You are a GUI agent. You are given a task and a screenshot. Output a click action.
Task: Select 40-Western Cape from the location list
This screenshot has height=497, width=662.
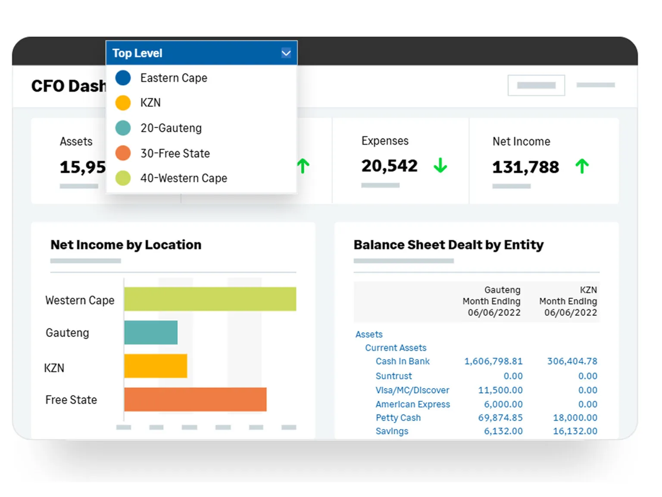184,178
